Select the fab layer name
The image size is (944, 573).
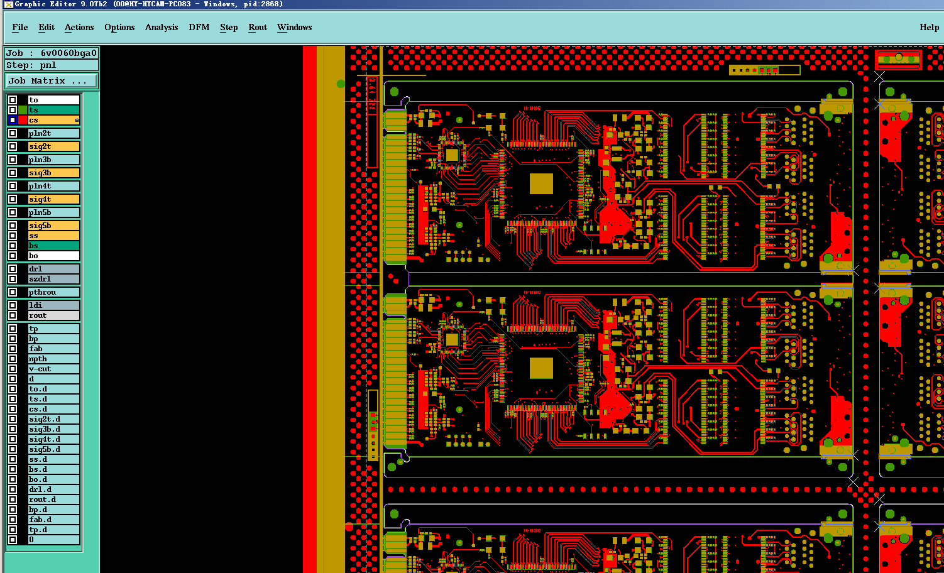pyautogui.click(x=53, y=349)
